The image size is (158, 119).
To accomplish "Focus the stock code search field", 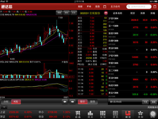I will (x=139, y=7).
